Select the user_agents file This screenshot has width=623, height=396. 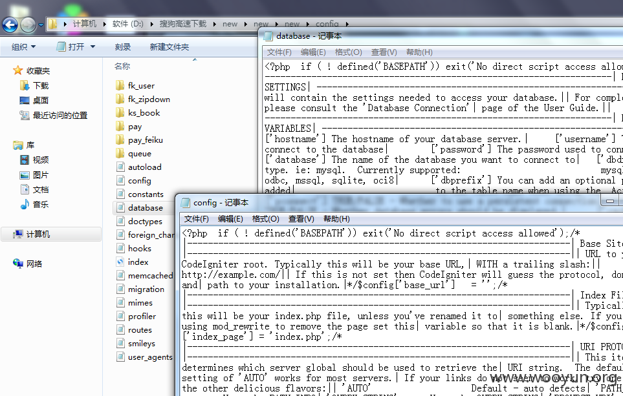tap(144, 357)
